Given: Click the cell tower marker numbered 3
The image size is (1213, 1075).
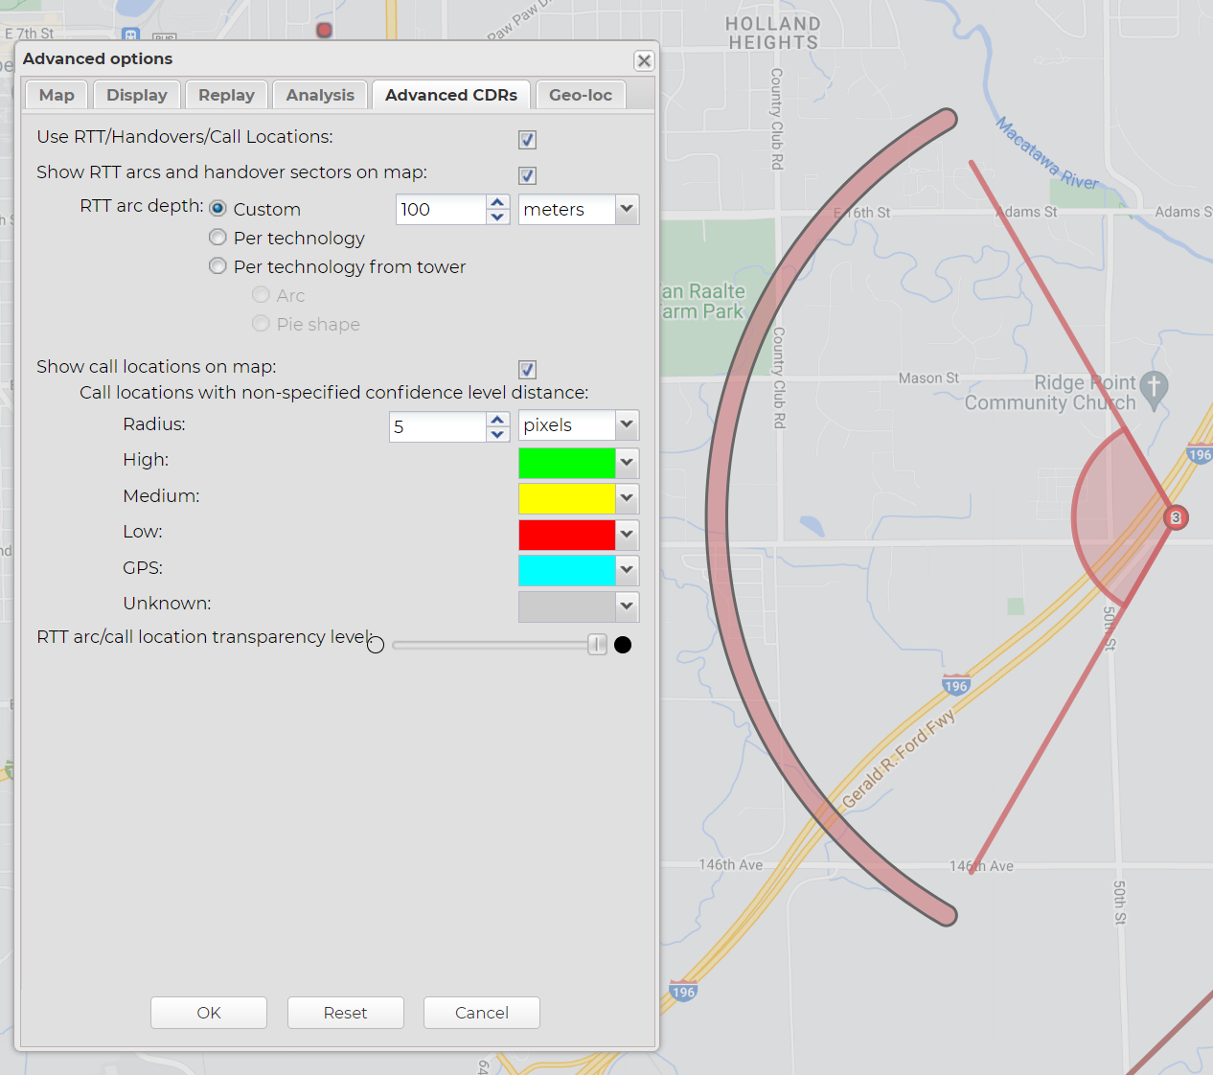Looking at the screenshot, I should click(x=1176, y=517).
